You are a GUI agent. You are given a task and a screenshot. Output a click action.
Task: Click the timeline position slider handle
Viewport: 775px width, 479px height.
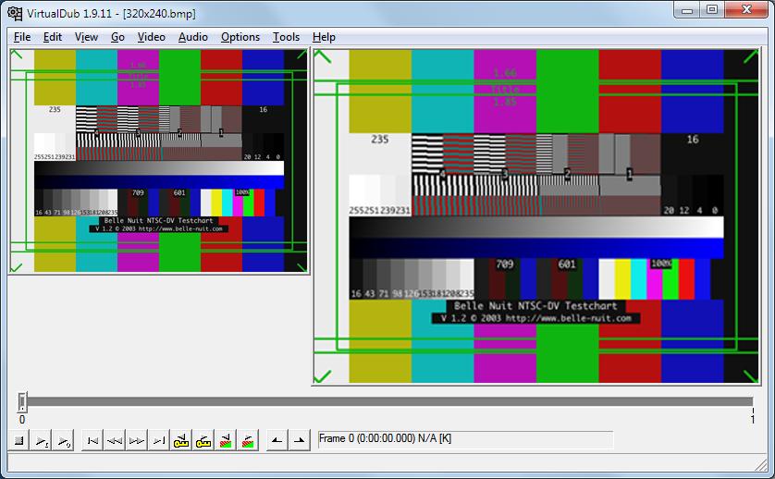pyautogui.click(x=22, y=402)
